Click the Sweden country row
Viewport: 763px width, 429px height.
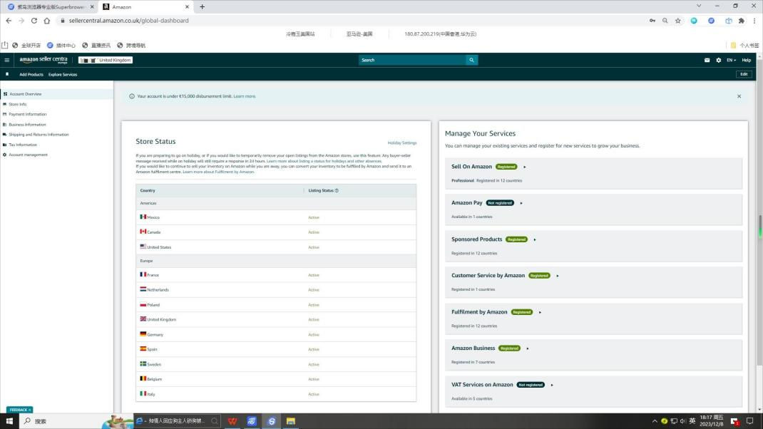tap(276, 364)
